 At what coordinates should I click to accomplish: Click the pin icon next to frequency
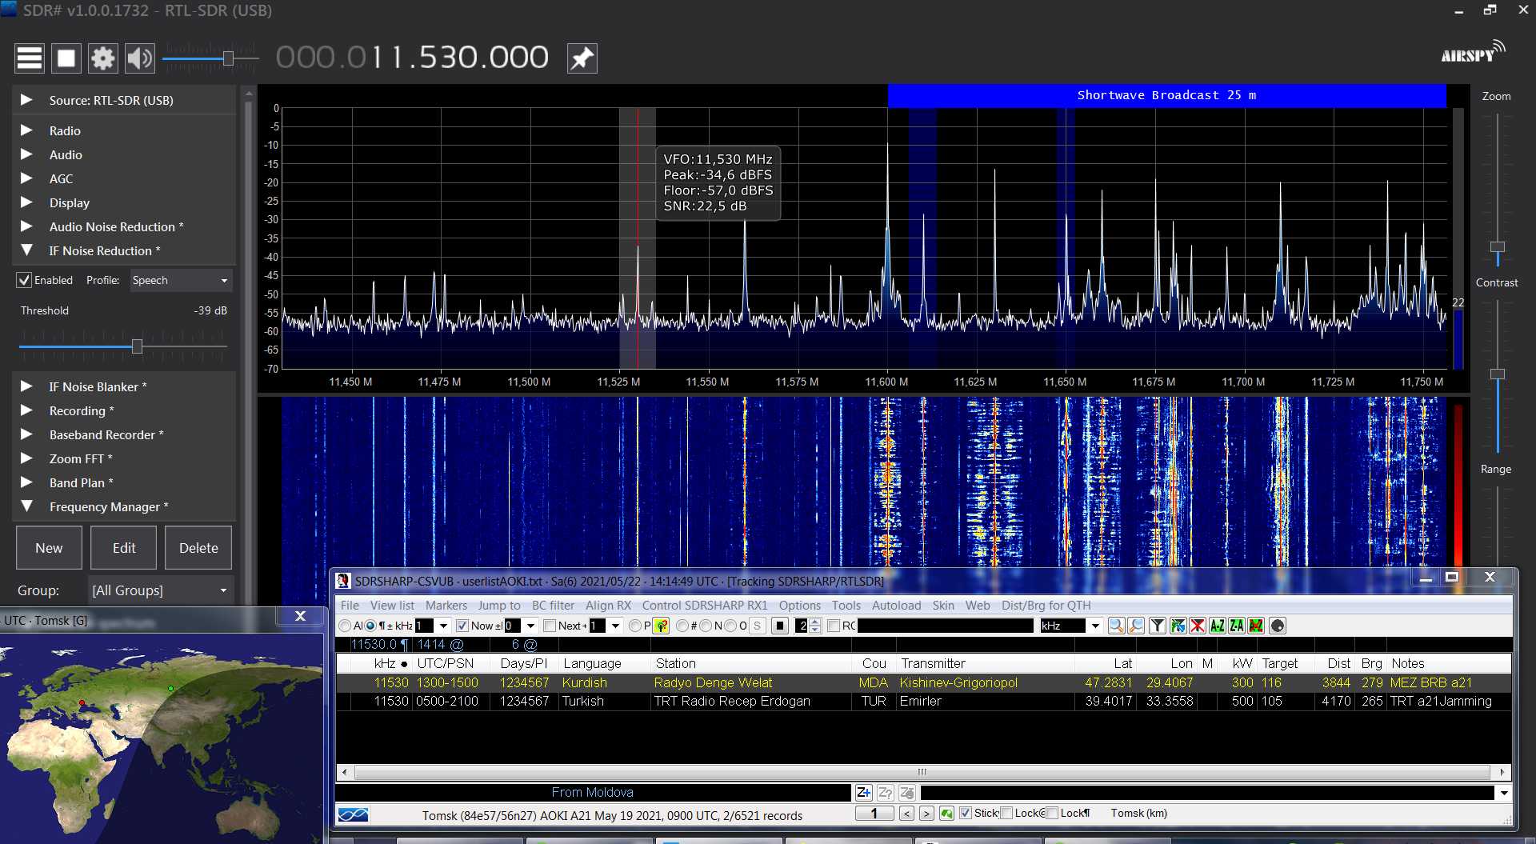(582, 58)
